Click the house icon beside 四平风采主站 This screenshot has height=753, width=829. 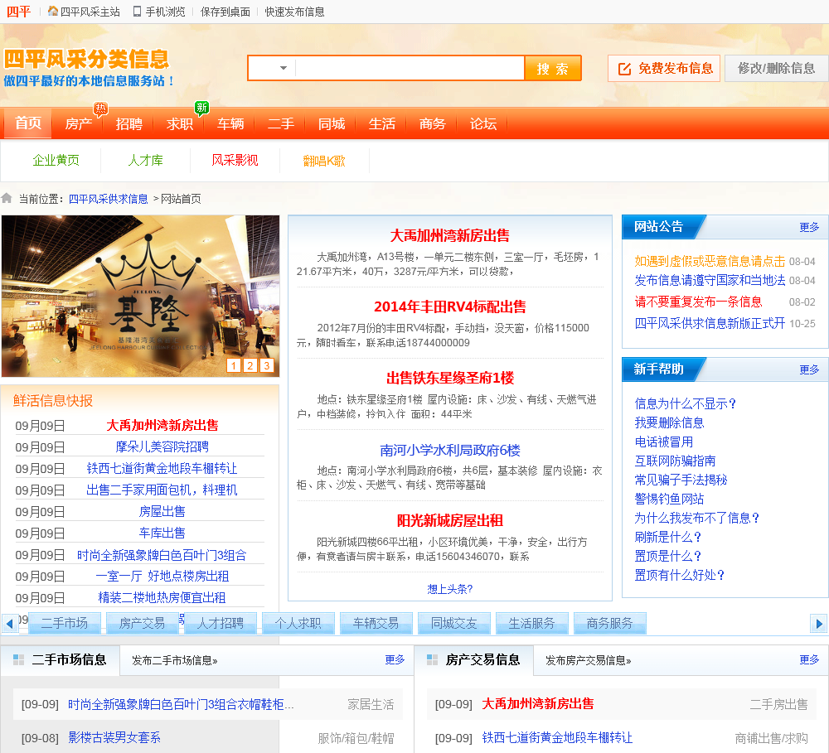coord(52,11)
